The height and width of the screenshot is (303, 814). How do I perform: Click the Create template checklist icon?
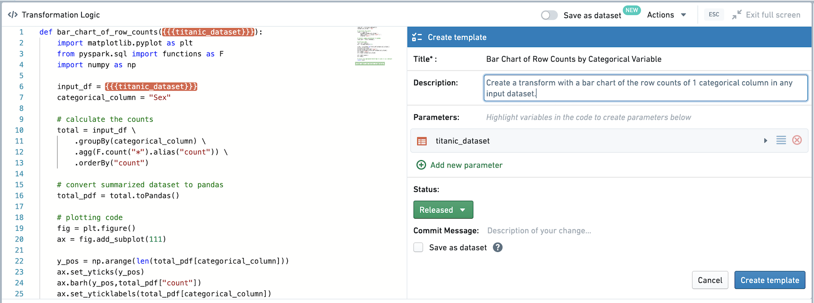tap(417, 37)
